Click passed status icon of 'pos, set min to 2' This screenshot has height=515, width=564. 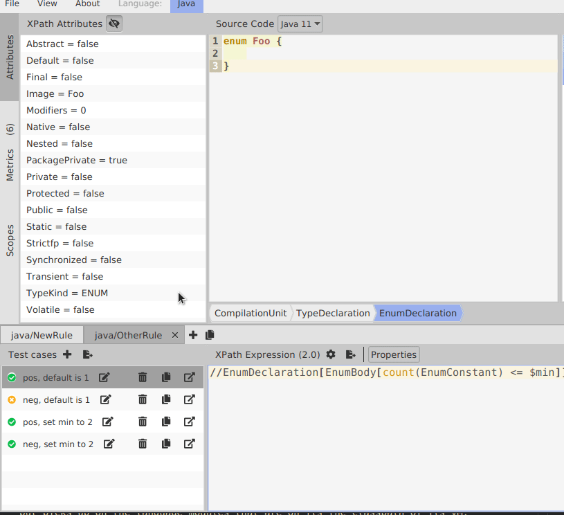pyautogui.click(x=12, y=422)
